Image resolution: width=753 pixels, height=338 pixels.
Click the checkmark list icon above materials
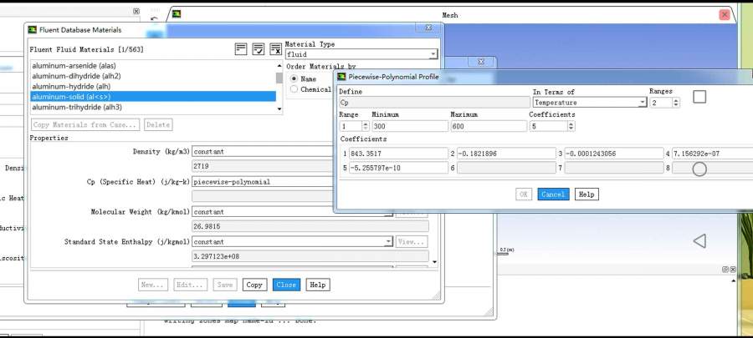259,49
